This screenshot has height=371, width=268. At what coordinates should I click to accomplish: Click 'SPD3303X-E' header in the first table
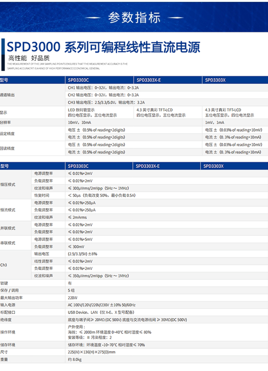(149, 80)
